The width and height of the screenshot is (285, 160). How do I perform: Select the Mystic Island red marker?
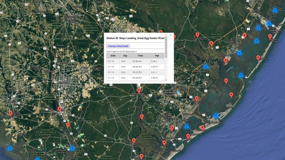point(225,60)
